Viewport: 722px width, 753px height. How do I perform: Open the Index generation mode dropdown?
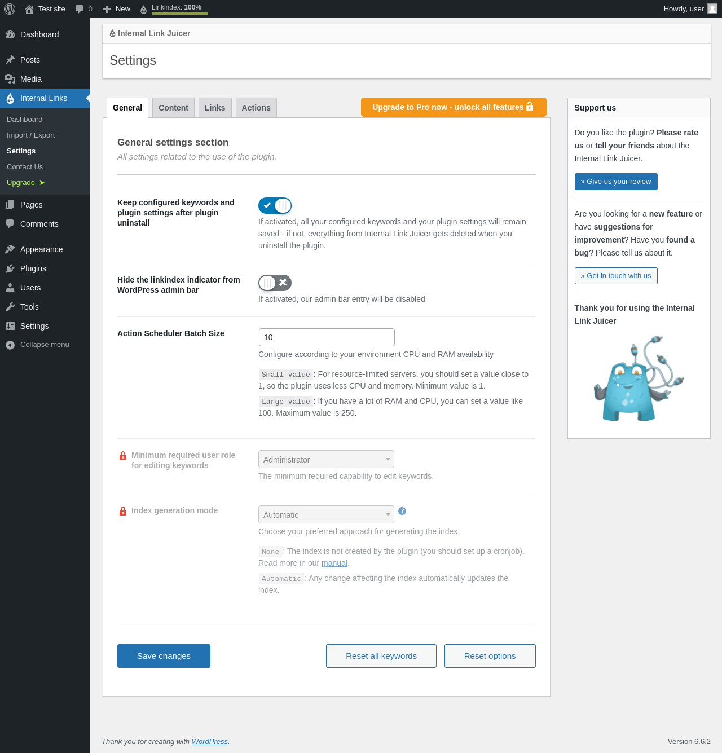326,514
